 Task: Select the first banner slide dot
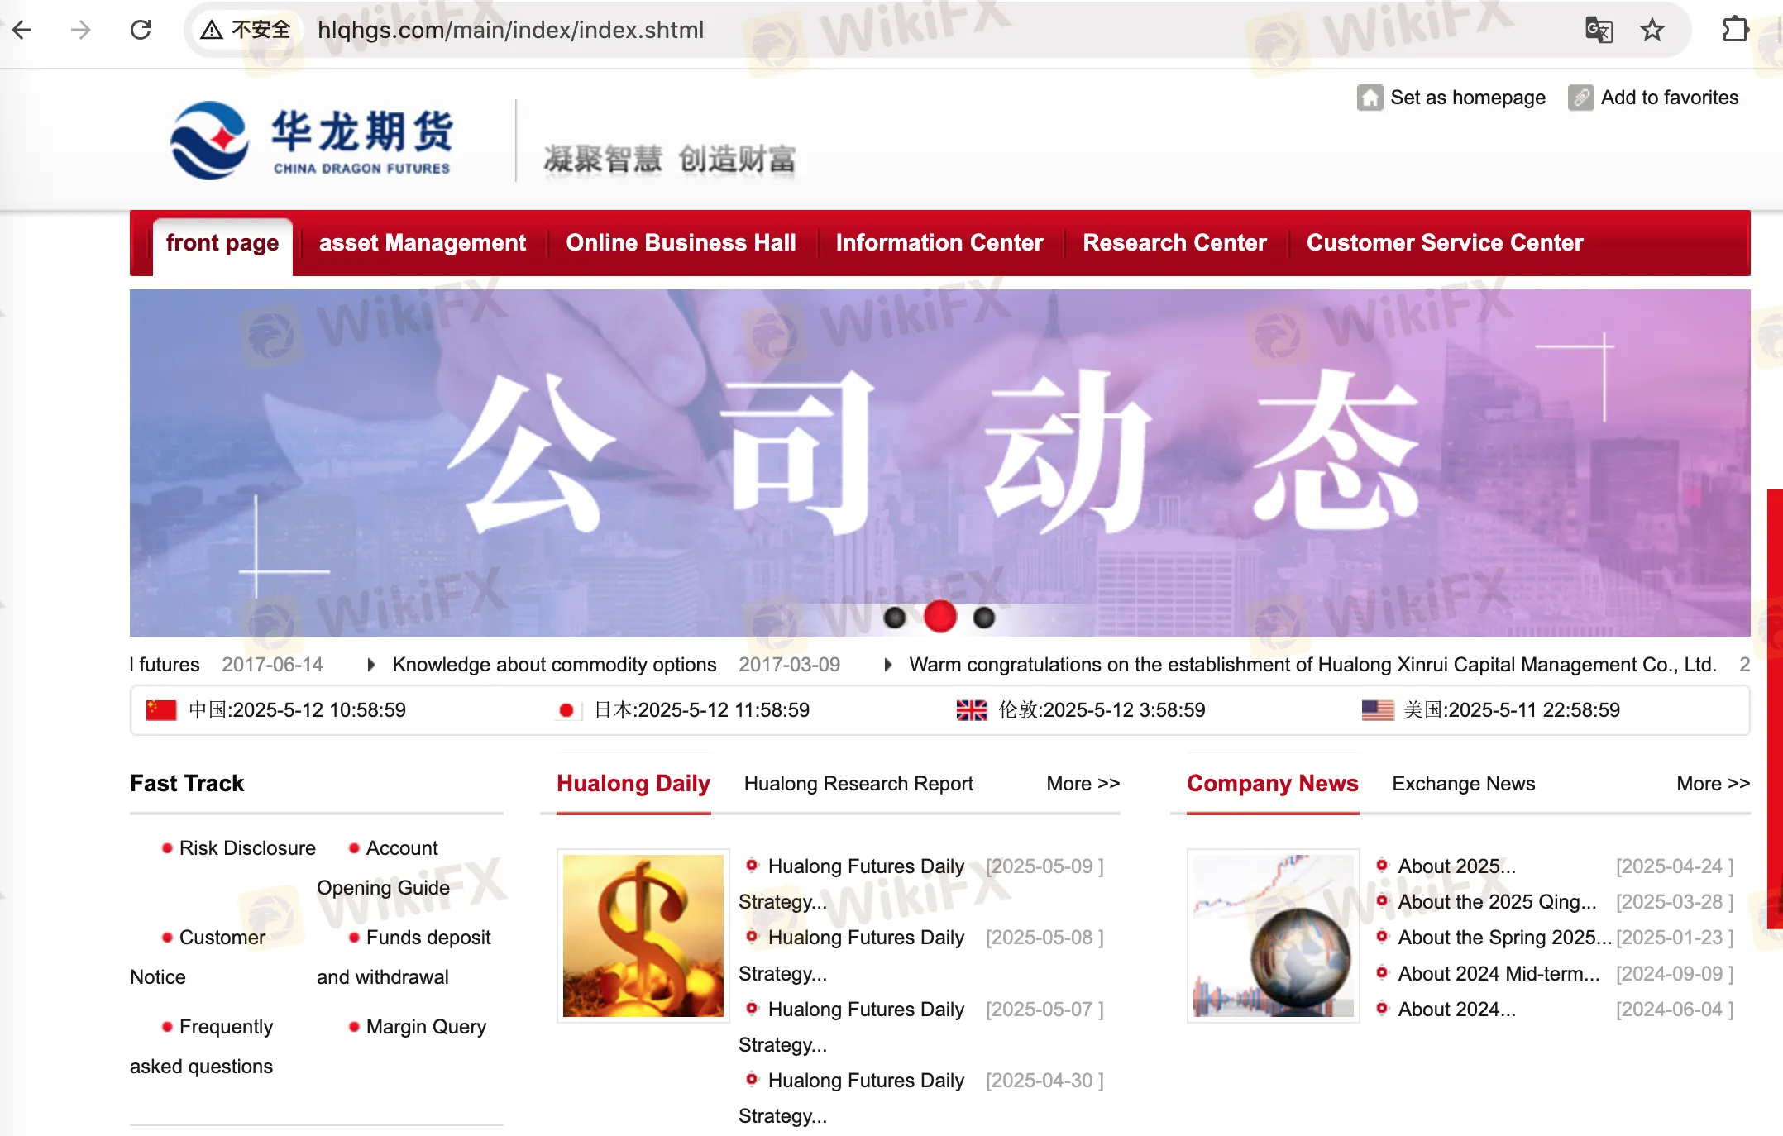(895, 618)
